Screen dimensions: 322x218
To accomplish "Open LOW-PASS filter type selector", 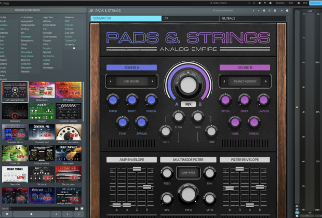I will [x=188, y=173].
